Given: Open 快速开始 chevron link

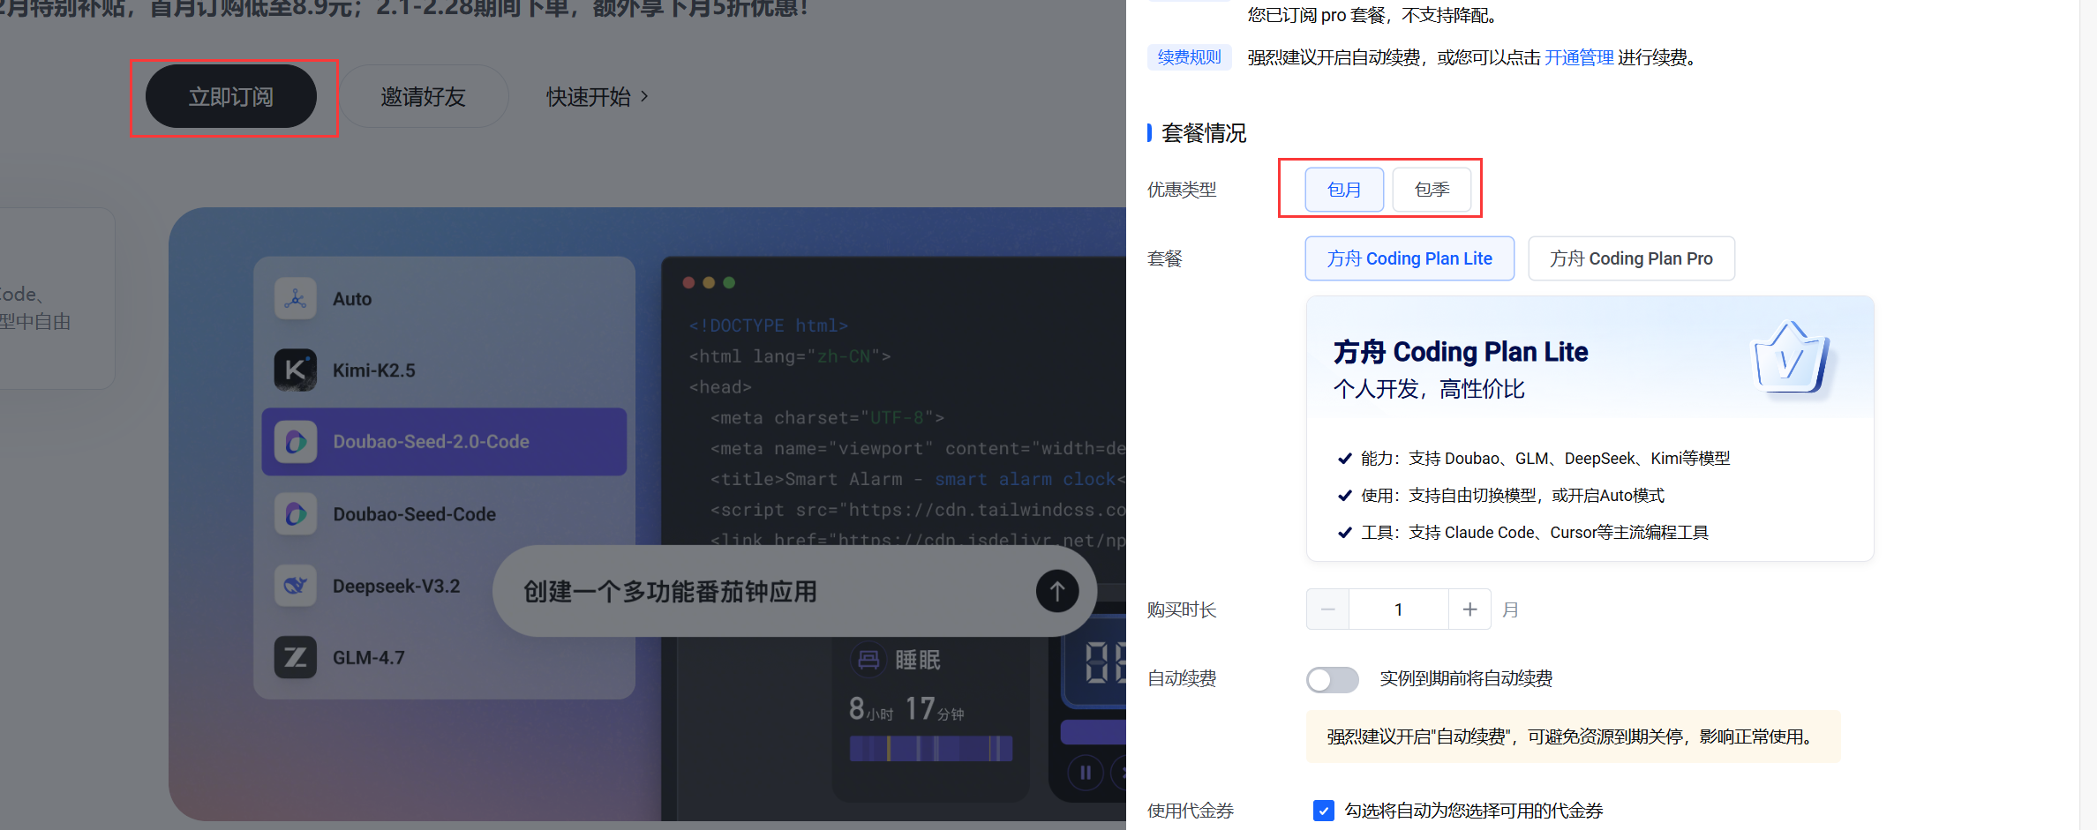Looking at the screenshot, I should (x=598, y=97).
